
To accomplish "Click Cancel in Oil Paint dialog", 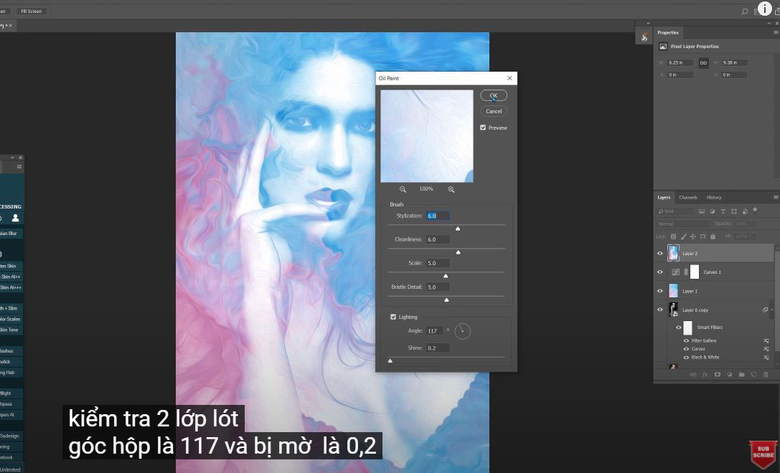I will click(x=494, y=111).
